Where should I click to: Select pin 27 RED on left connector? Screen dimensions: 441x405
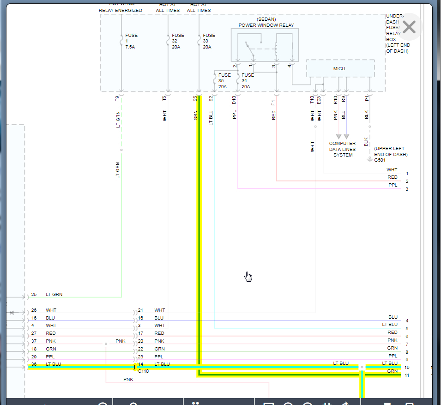click(x=43, y=333)
